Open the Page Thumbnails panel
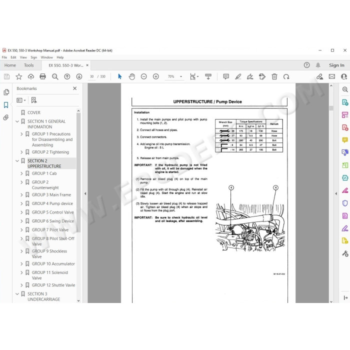350x350 pixels. coord(6,92)
